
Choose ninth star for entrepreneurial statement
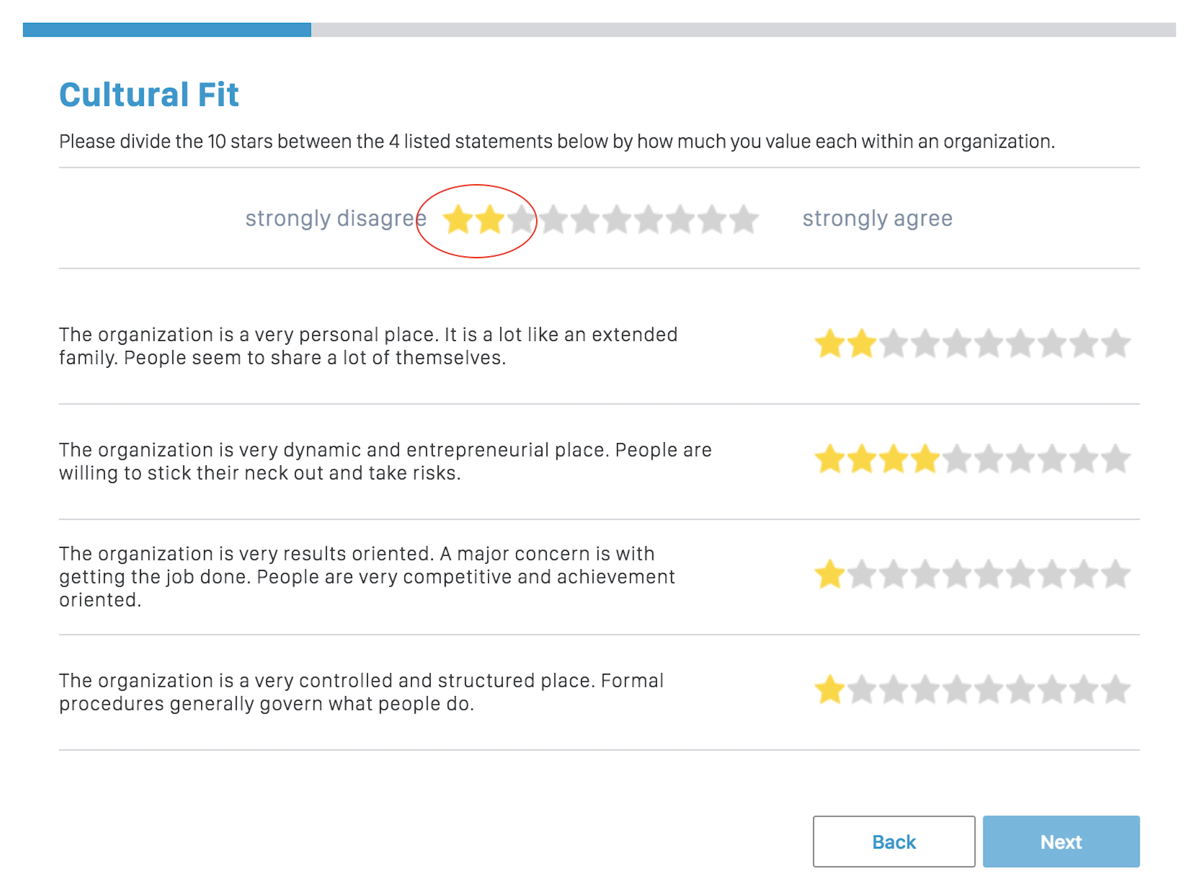(x=1084, y=459)
